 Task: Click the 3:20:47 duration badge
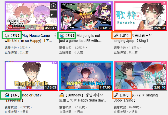50,28
